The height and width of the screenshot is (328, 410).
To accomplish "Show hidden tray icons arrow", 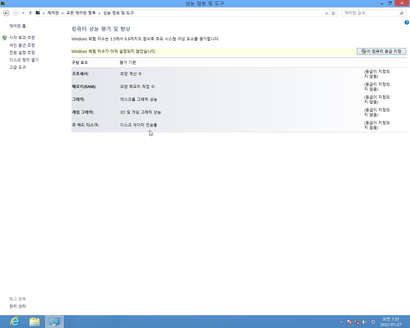I will click(341, 322).
